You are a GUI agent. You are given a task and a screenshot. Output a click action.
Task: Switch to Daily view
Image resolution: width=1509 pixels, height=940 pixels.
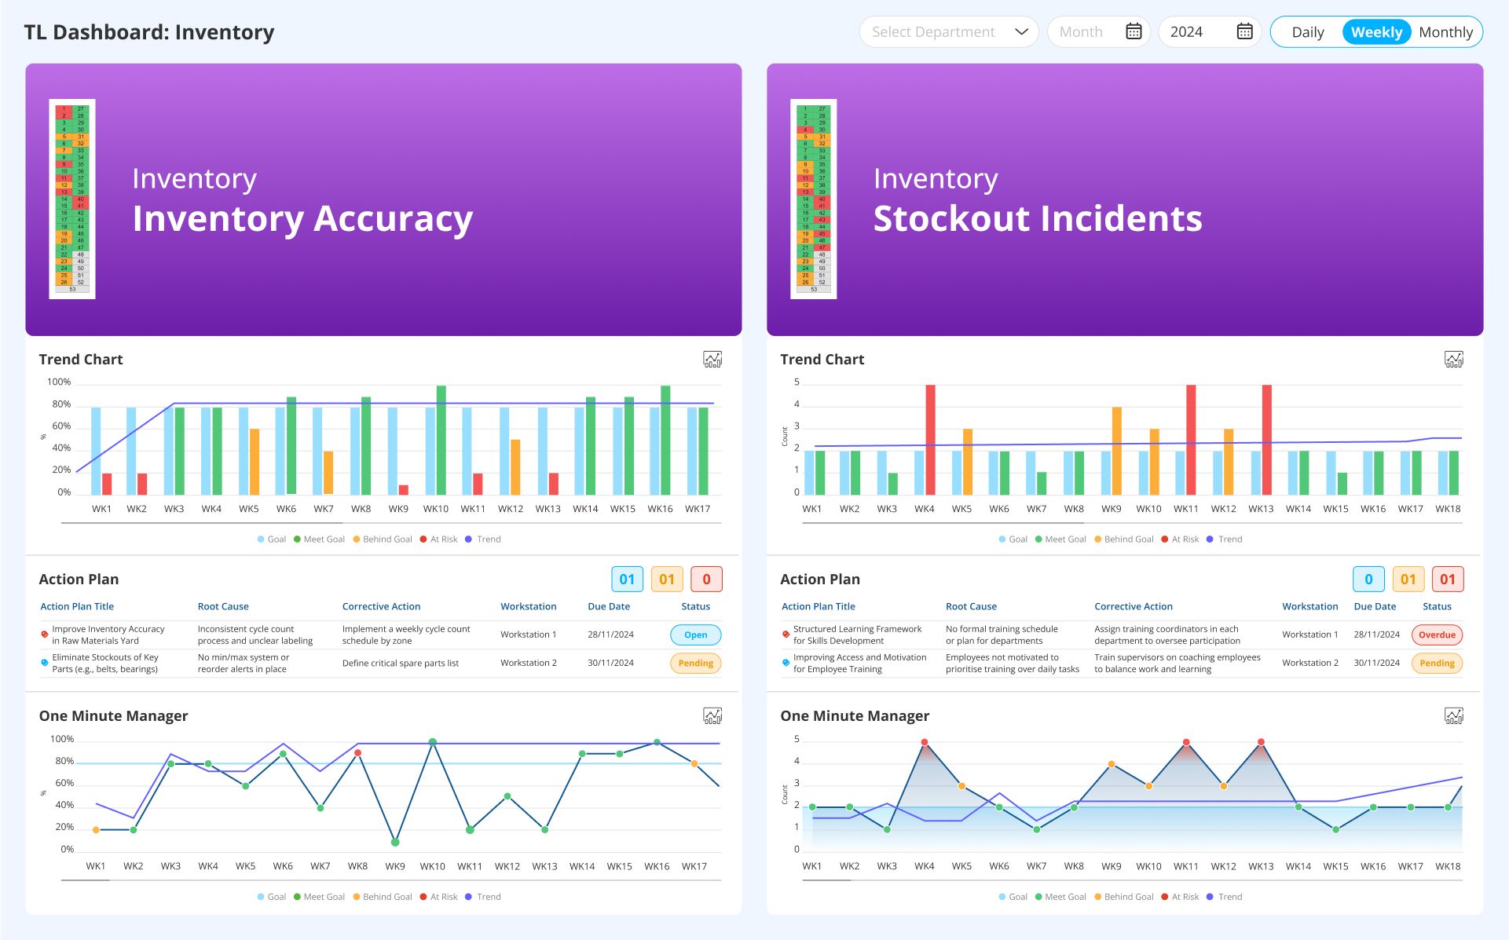[1307, 31]
